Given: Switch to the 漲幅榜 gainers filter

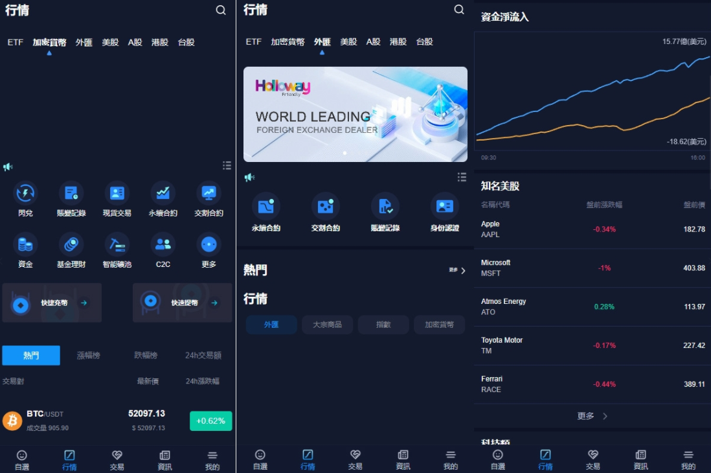Looking at the screenshot, I should pos(89,355).
